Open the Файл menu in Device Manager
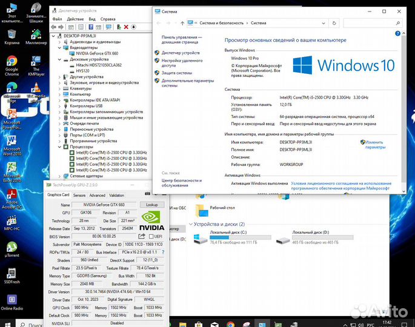Screen dimensions: 415x327 coord(57,19)
